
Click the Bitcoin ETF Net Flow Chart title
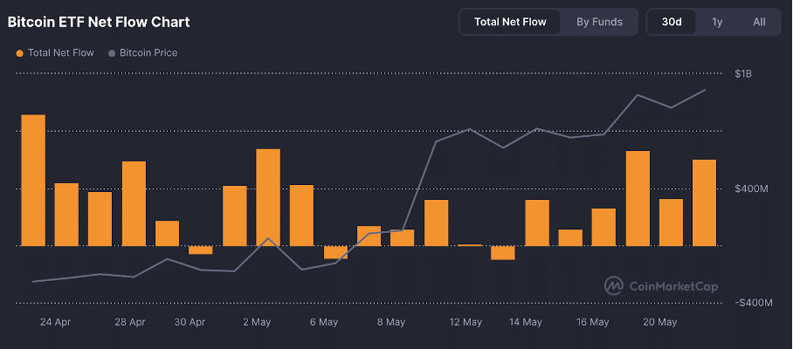point(99,22)
